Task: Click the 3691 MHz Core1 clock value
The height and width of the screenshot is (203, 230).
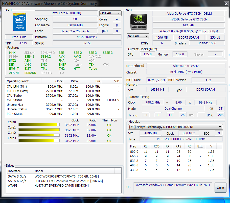Action: pyautogui.click(x=72, y=130)
